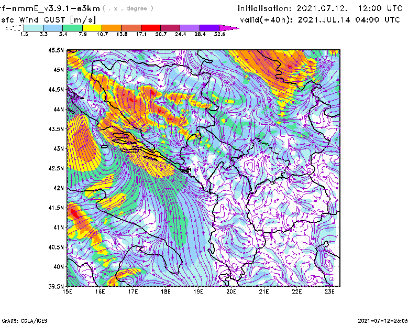Click the "45.5N" latitude label
This screenshot has width=419, height=324.
click(x=57, y=50)
